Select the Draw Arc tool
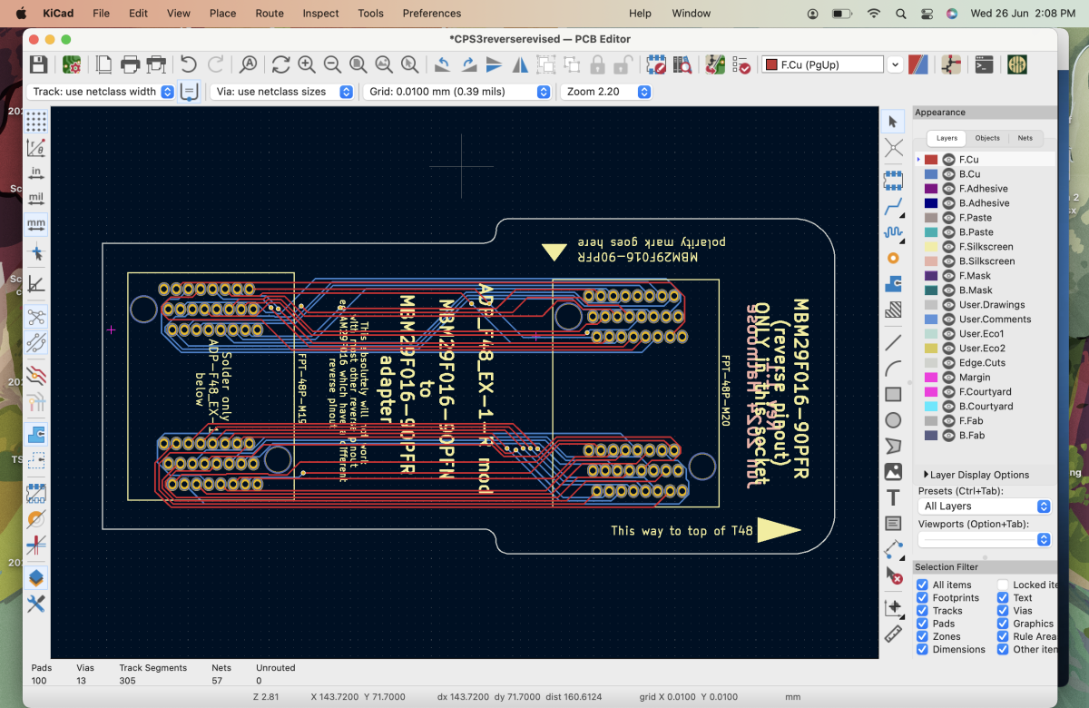Screen dimensions: 1089x708 tap(893, 369)
